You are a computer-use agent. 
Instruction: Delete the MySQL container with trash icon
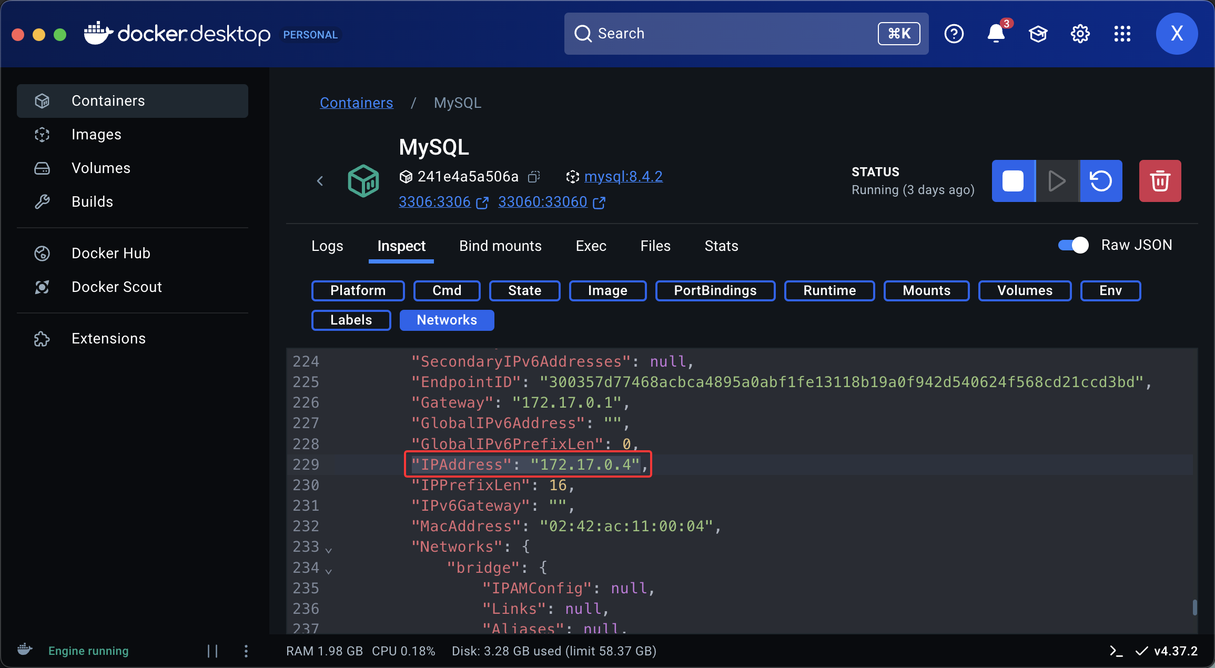click(x=1160, y=181)
